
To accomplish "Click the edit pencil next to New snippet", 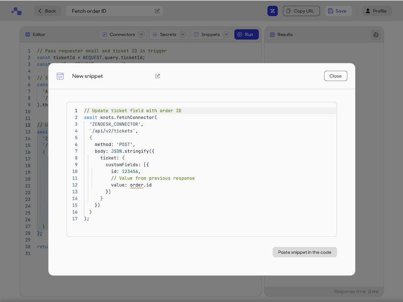I will coord(157,76).
